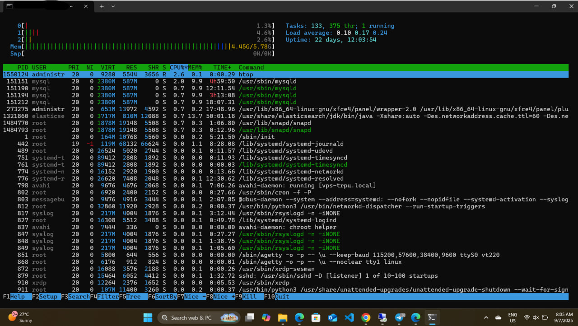Close the current terminal tab
Viewport: 578px width, 326px height.
pyautogui.click(x=86, y=6)
